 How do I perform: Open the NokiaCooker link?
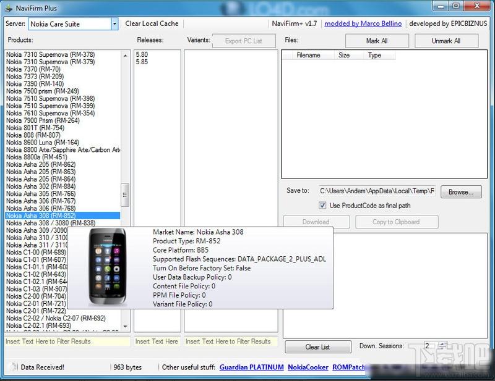pyautogui.click(x=308, y=367)
